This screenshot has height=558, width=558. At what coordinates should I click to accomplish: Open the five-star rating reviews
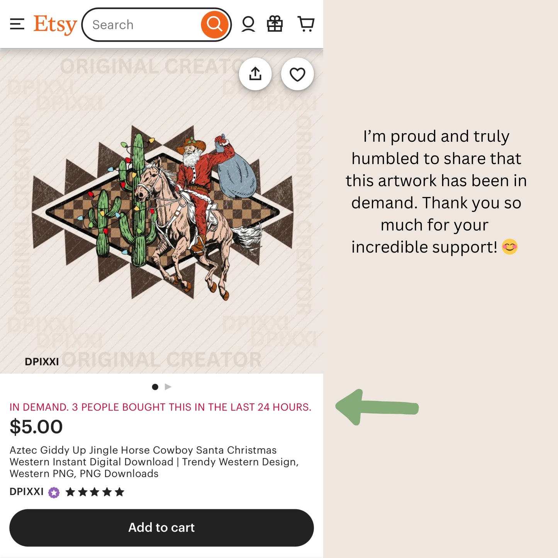click(x=95, y=492)
